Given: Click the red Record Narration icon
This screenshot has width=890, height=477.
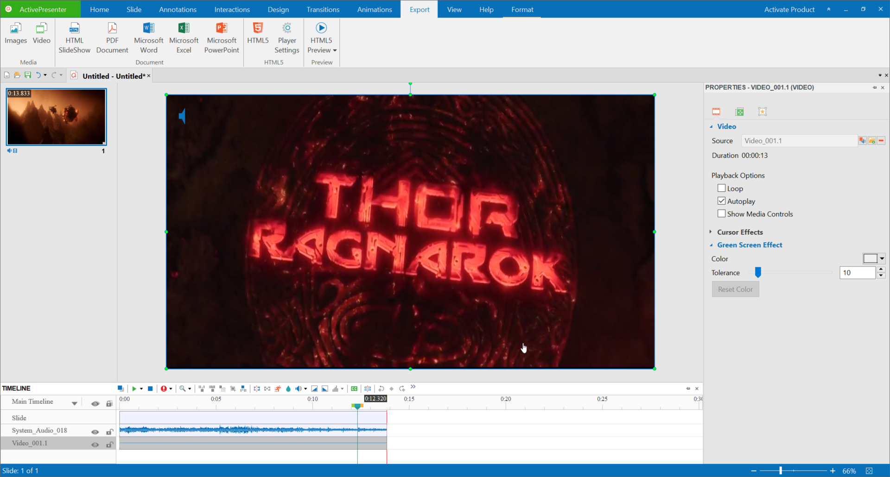Looking at the screenshot, I should click(x=165, y=389).
